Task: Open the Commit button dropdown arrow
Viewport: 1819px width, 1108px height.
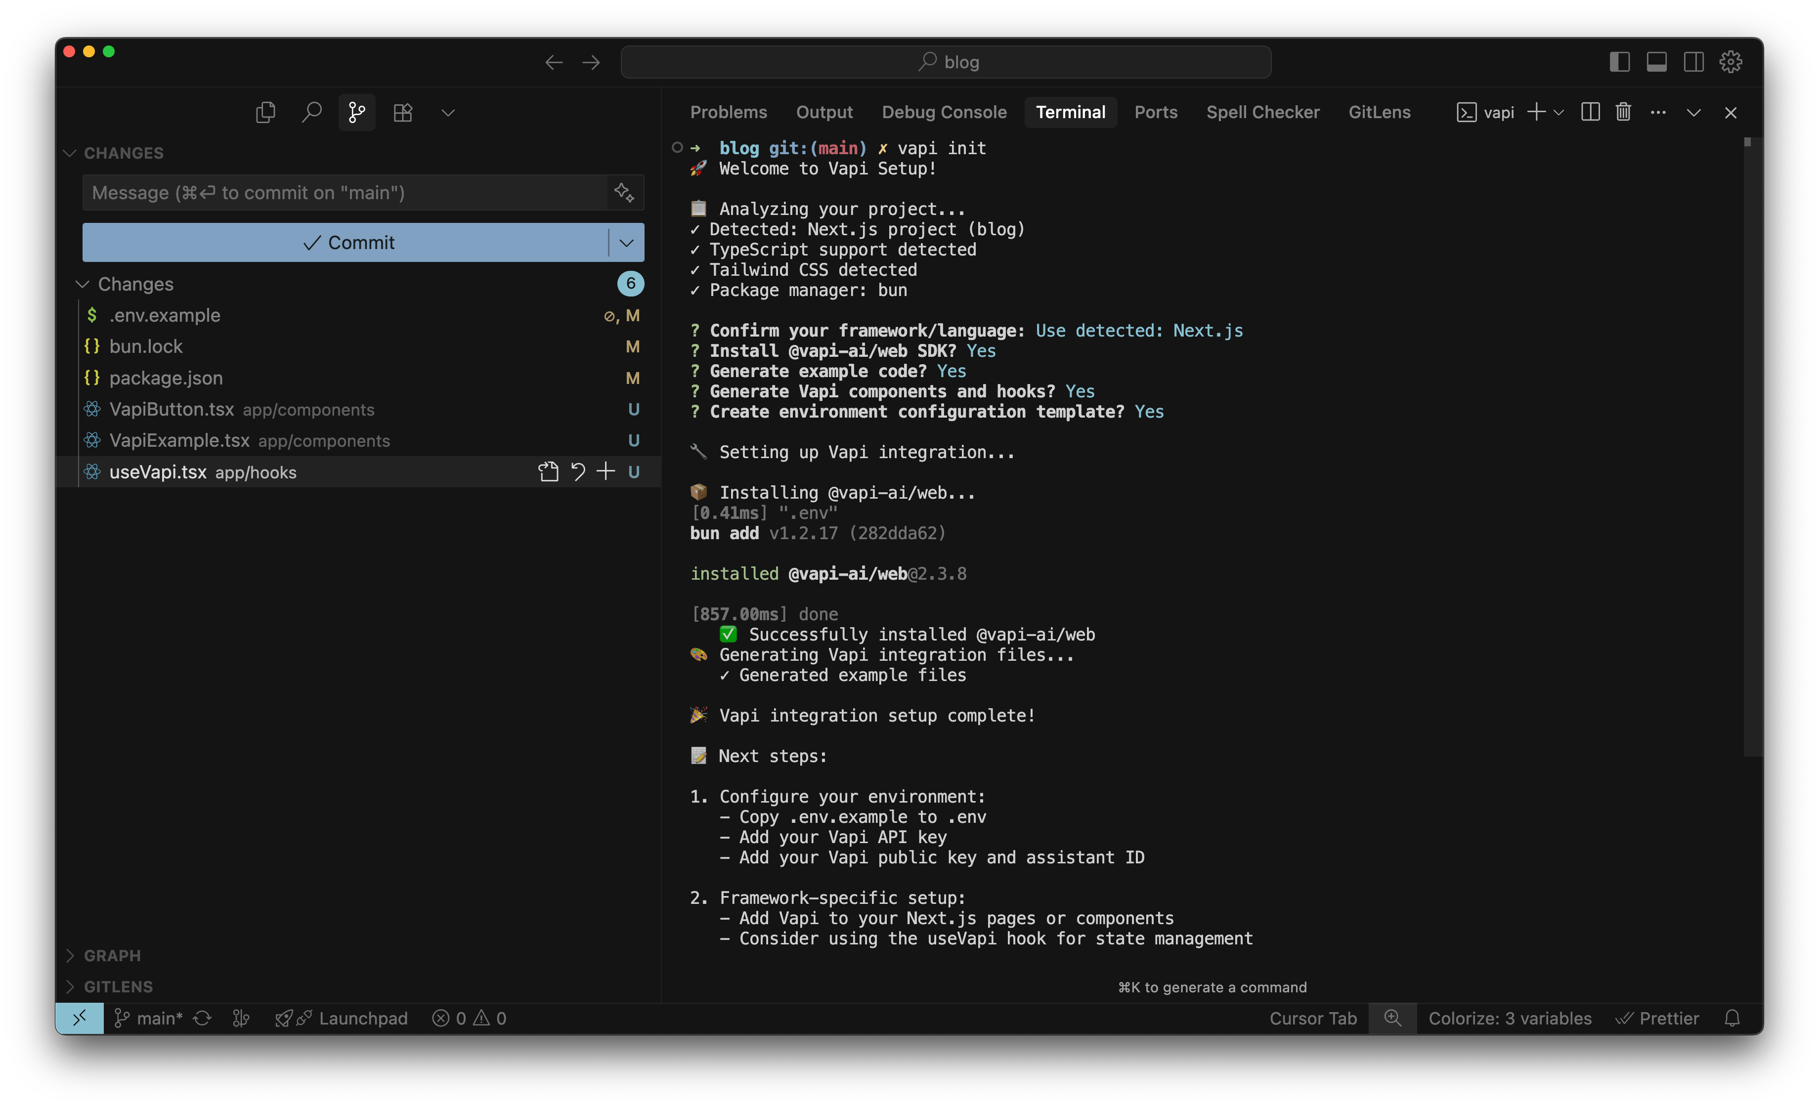Action: [x=627, y=242]
